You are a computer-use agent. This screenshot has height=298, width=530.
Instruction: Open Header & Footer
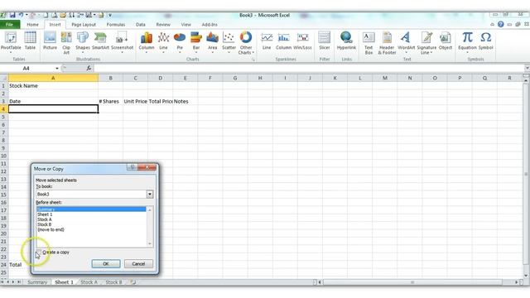pyautogui.click(x=387, y=42)
